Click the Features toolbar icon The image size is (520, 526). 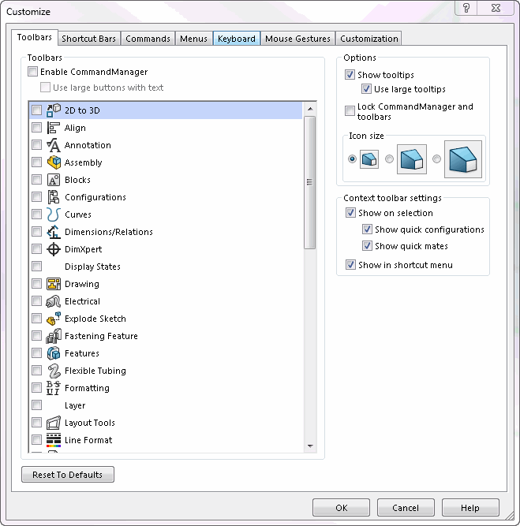(x=54, y=353)
